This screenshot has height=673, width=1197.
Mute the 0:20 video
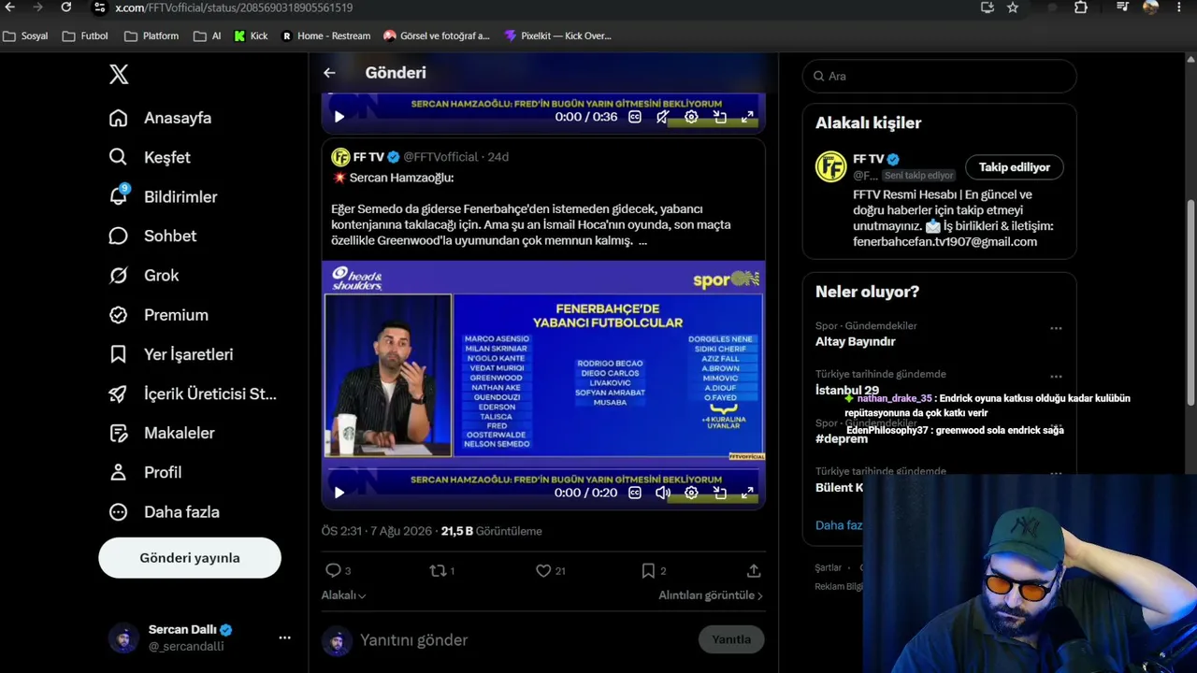click(x=663, y=493)
